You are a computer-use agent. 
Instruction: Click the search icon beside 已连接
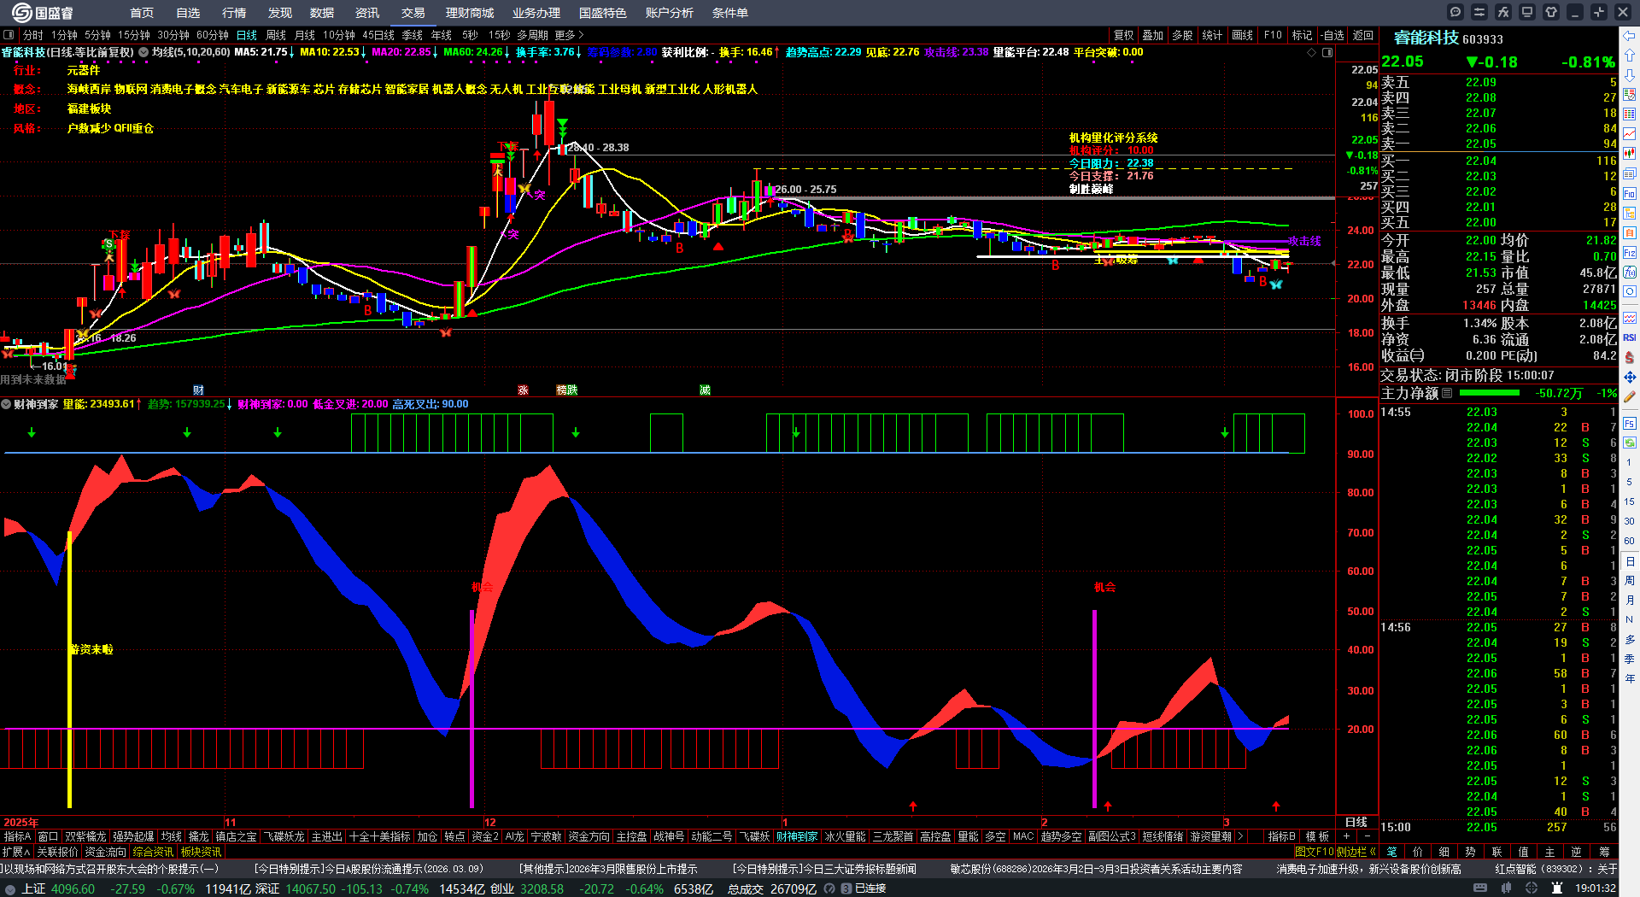(829, 889)
